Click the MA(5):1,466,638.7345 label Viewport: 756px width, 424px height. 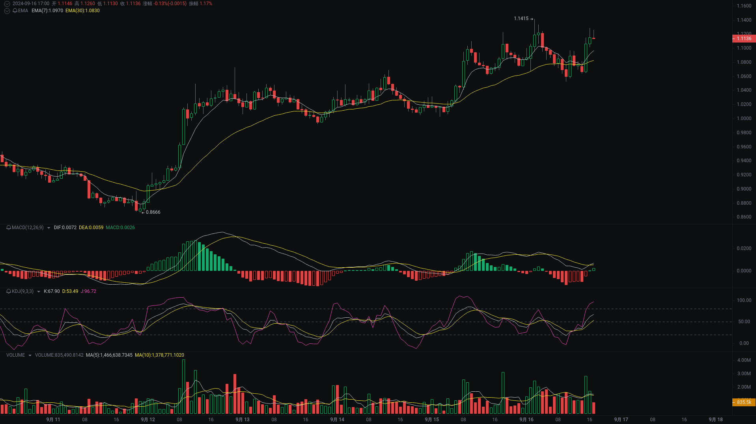click(x=109, y=355)
